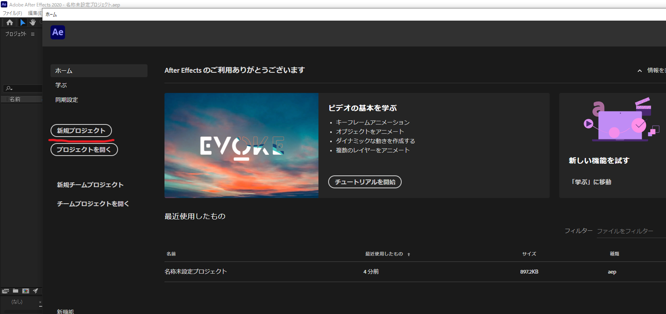Click the 最近使用したもの section heading
This screenshot has height=314, width=666.
pos(195,216)
